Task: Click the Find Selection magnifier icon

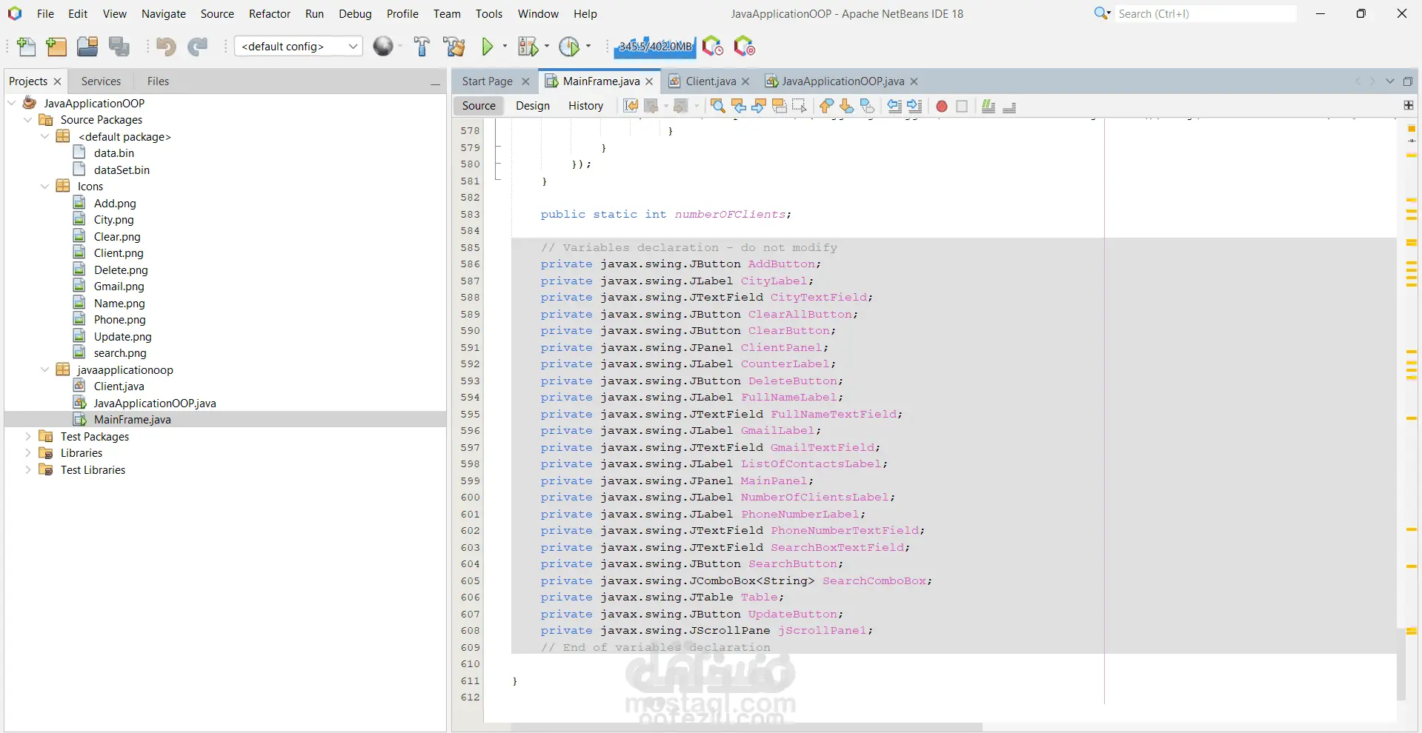Action: tap(718, 106)
